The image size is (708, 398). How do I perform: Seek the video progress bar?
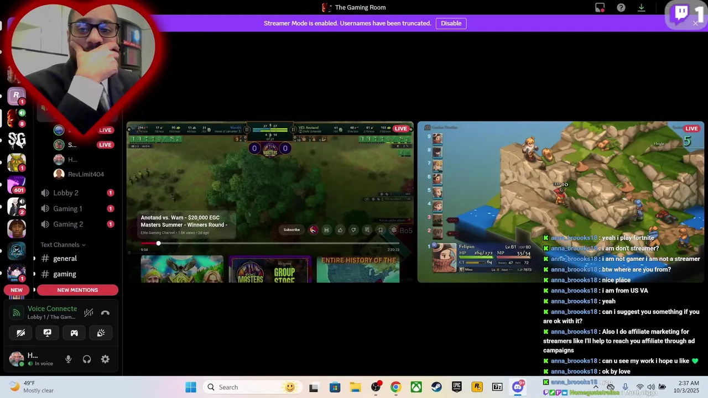pos(270,243)
